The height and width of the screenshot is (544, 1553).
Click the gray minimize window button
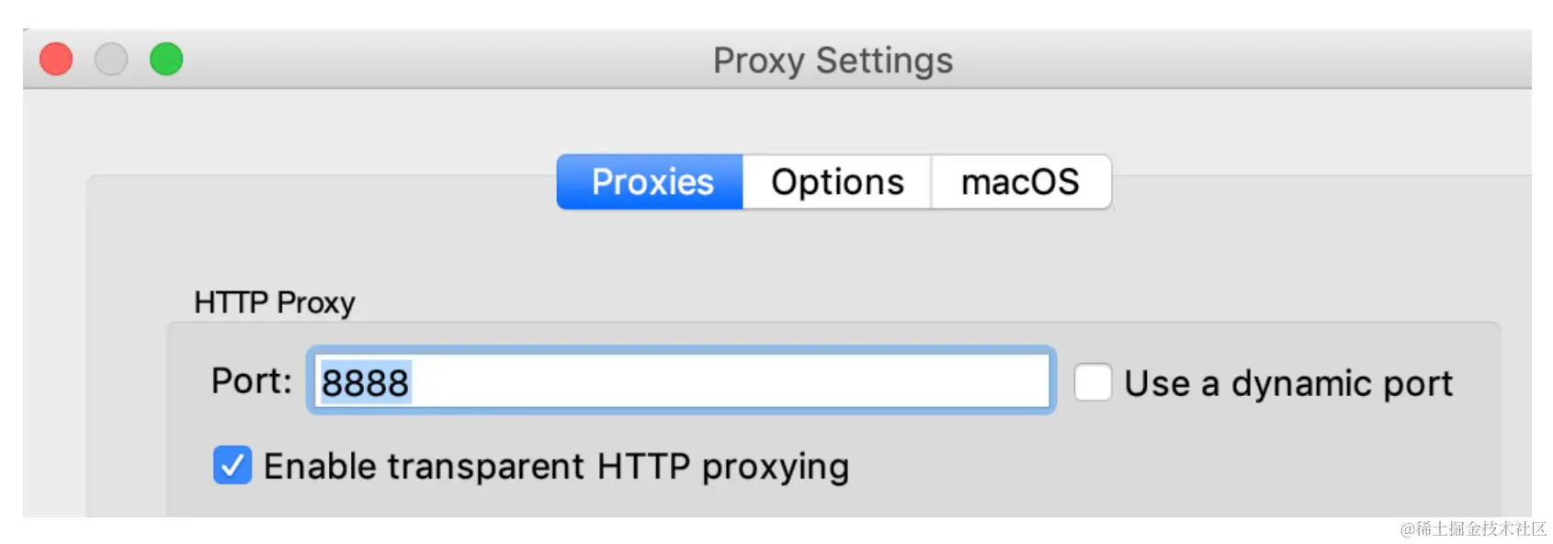tap(111, 60)
